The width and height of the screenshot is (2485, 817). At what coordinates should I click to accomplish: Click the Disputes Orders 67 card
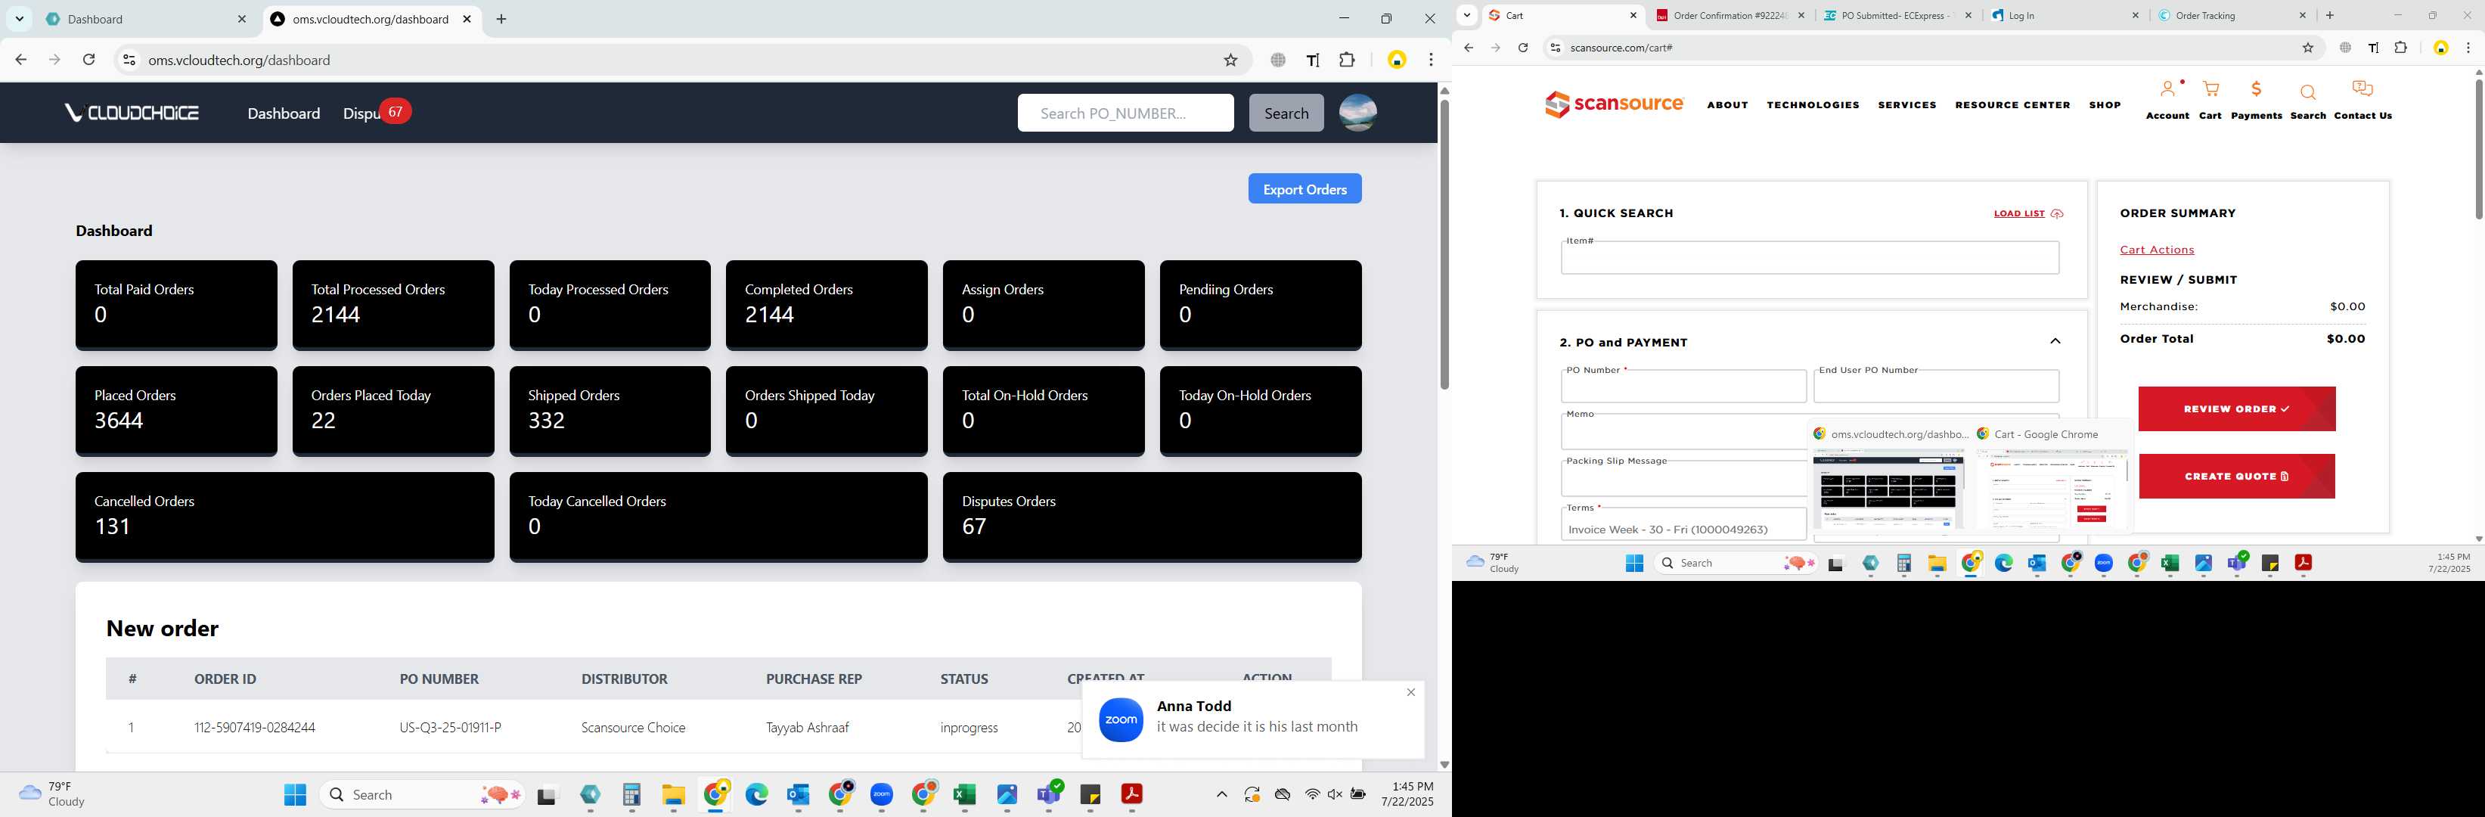(x=1152, y=517)
